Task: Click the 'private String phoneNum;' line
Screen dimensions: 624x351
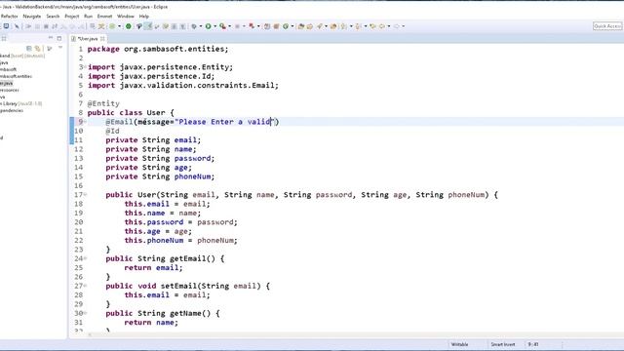Action: [x=160, y=176]
